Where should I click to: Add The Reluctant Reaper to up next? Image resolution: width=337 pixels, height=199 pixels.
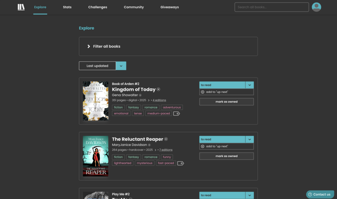(226, 146)
